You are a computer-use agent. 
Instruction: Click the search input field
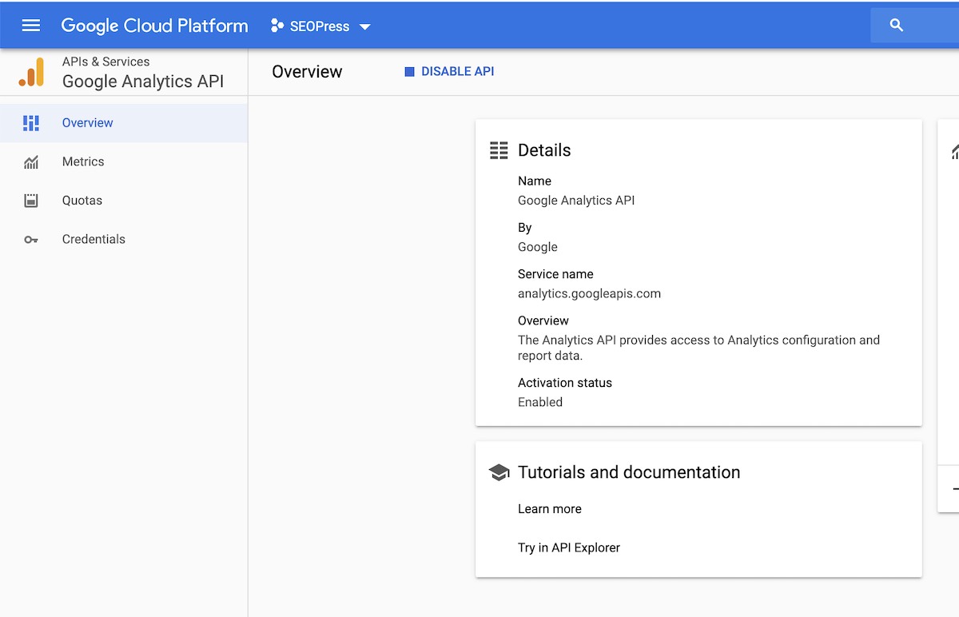click(x=915, y=26)
